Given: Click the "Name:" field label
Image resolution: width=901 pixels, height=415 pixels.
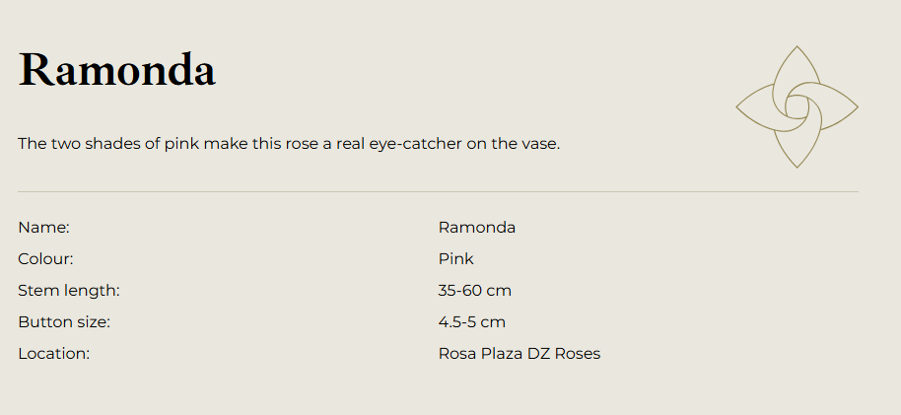Looking at the screenshot, I should 43,228.
